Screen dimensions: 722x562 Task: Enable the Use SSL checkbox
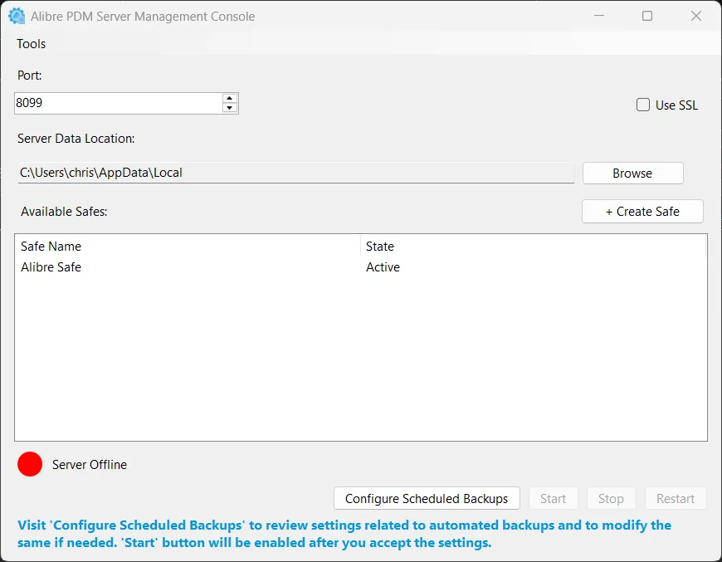pos(643,105)
